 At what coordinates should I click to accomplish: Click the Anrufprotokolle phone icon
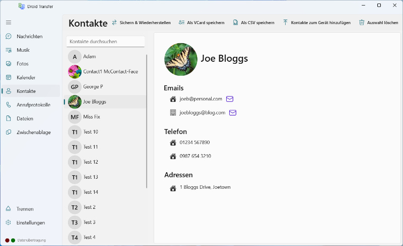click(9, 105)
